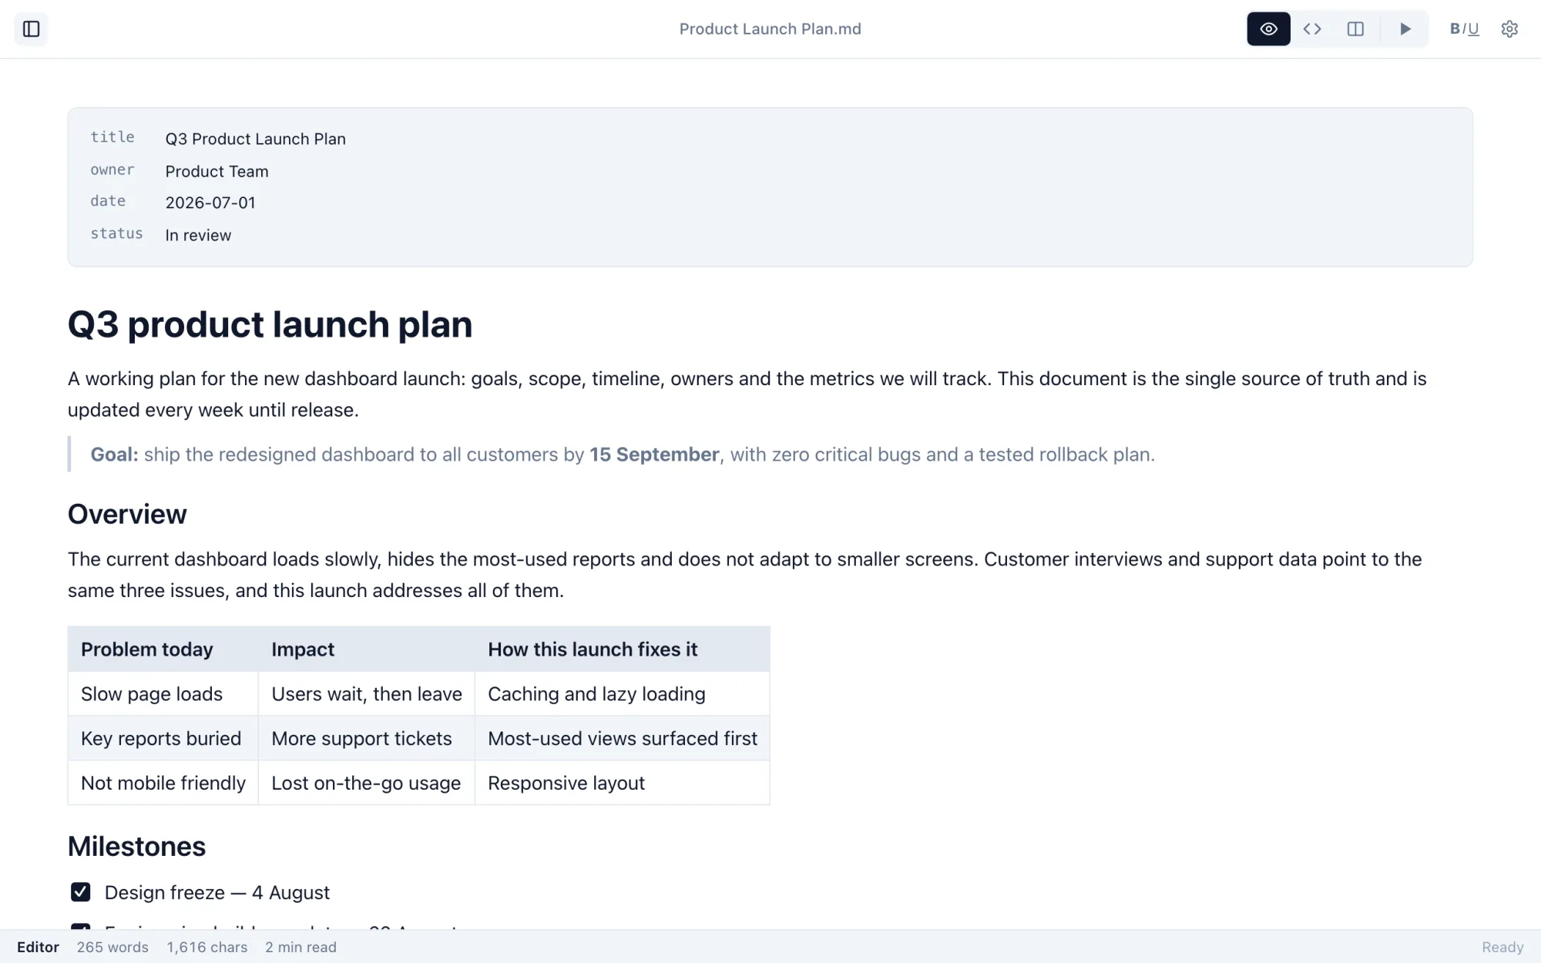1541x963 pixels.
Task: Click the Impact column header
Action: point(366,649)
